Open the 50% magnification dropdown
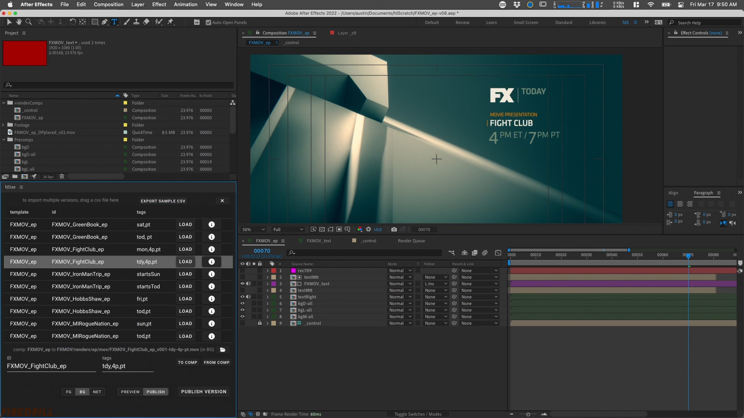 click(x=254, y=230)
